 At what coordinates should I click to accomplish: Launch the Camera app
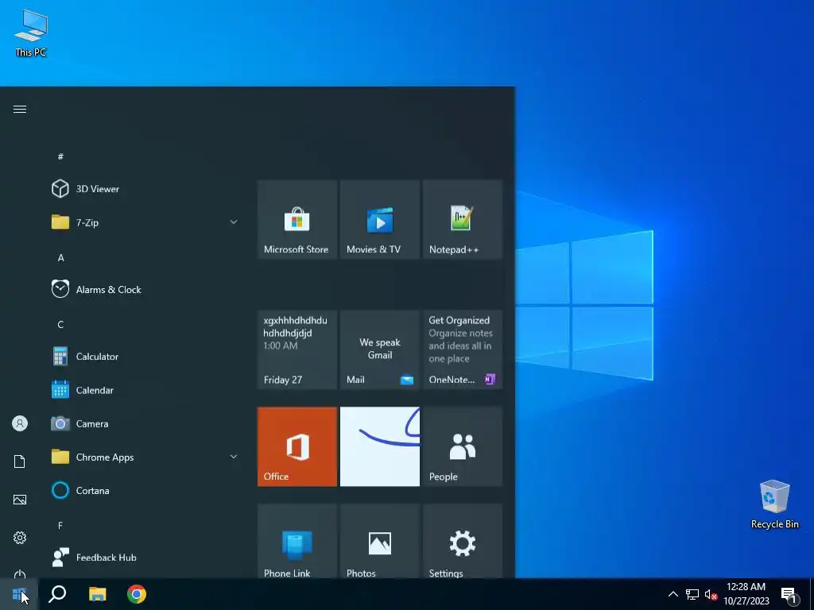[x=144, y=424]
